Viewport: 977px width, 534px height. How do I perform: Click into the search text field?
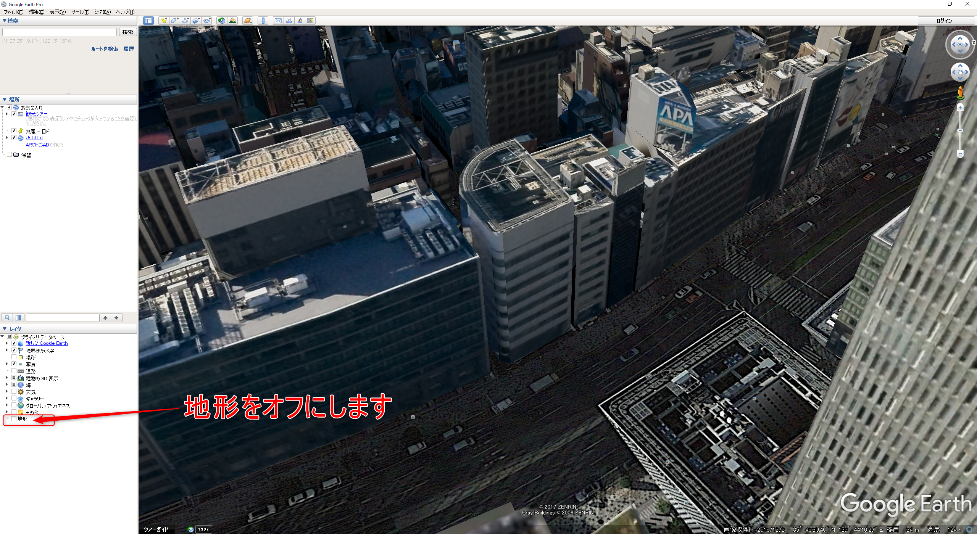60,32
